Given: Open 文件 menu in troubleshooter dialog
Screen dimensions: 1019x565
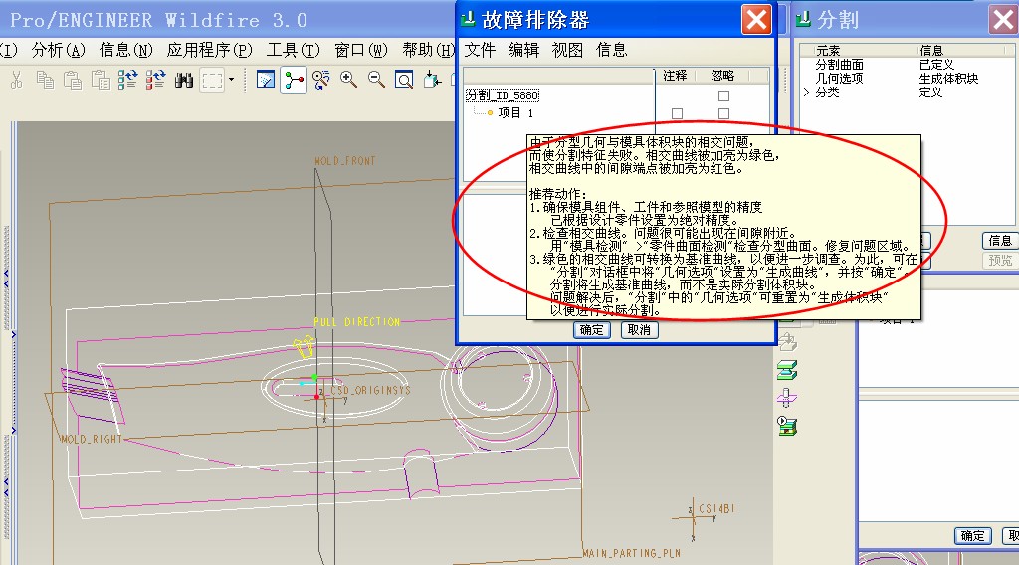Looking at the screenshot, I should pos(481,50).
